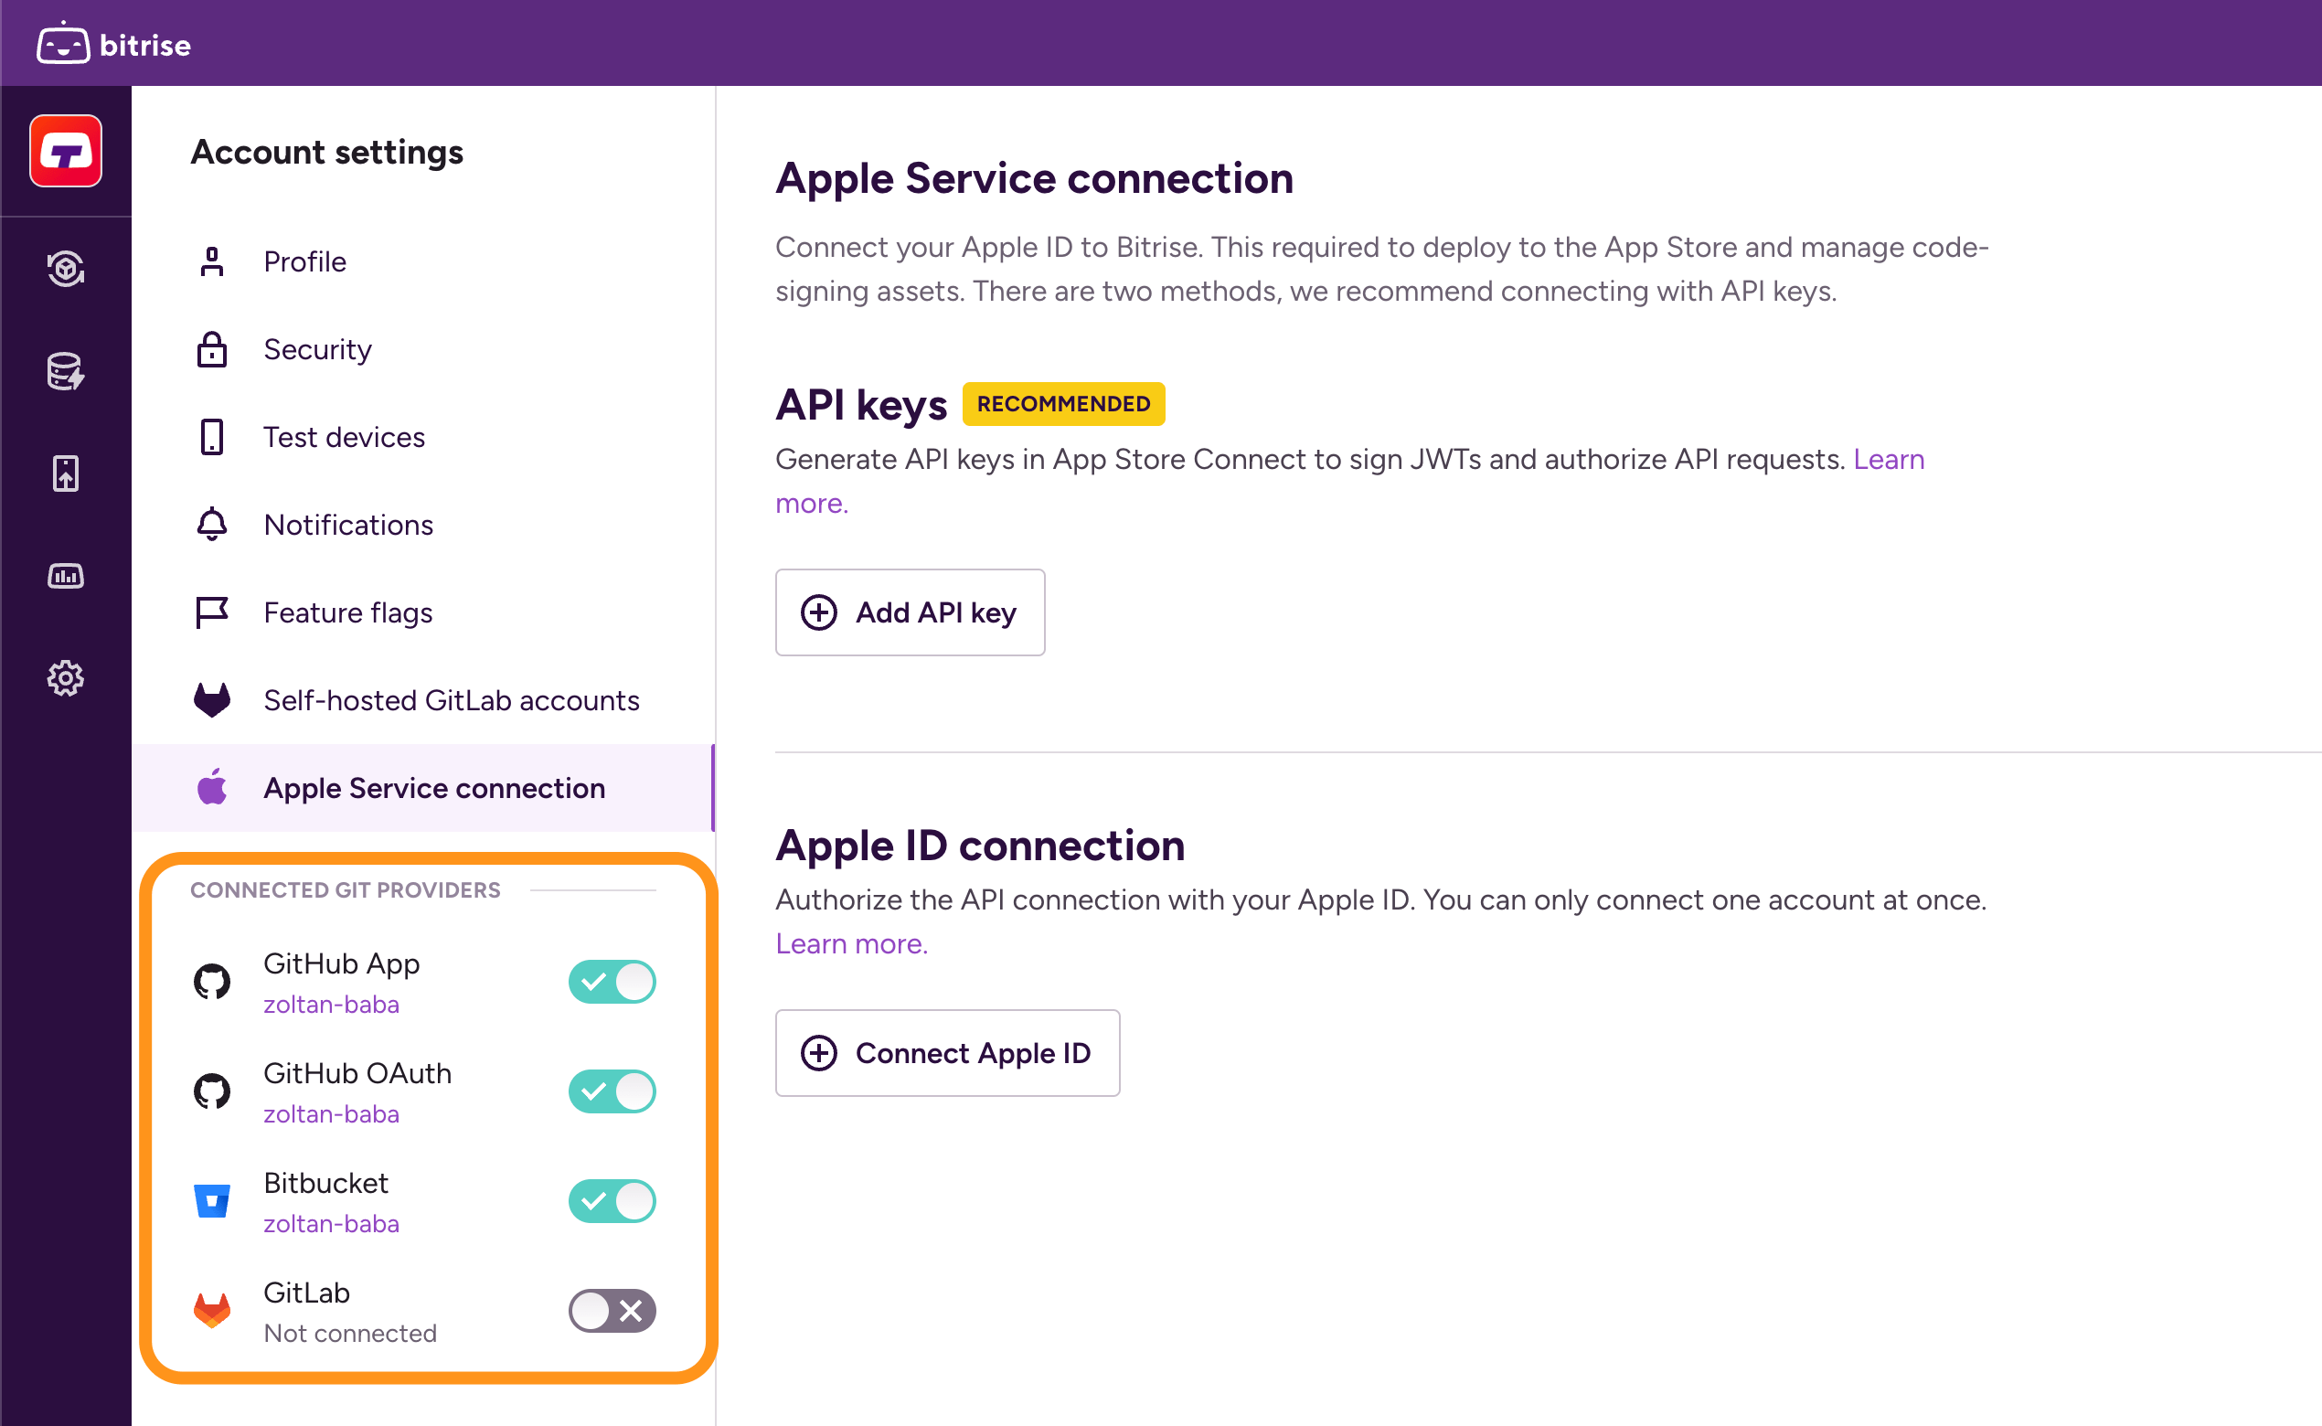Viewport: 2322px width, 1426px height.
Task: Open the release management device icon
Action: tap(66, 474)
